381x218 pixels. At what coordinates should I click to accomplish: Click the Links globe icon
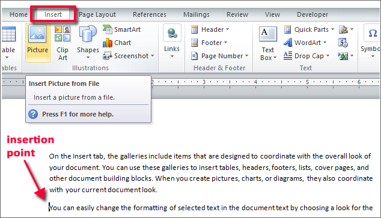172,33
